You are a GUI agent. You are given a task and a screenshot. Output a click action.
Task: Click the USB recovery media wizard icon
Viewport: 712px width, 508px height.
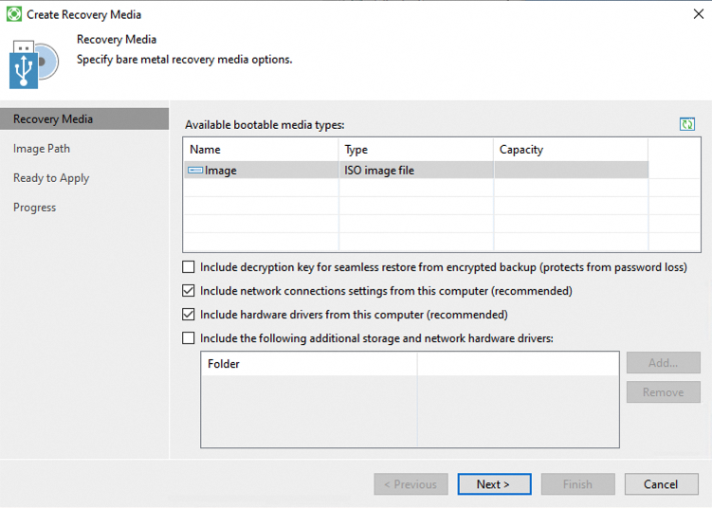pyautogui.click(x=34, y=63)
